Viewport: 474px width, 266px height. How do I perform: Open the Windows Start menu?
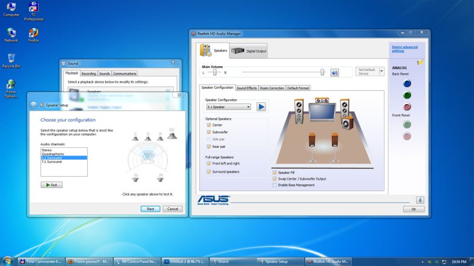pyautogui.click(x=8, y=261)
